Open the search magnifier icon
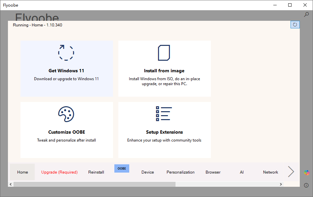The width and height of the screenshot is (313, 197). click(306, 15)
